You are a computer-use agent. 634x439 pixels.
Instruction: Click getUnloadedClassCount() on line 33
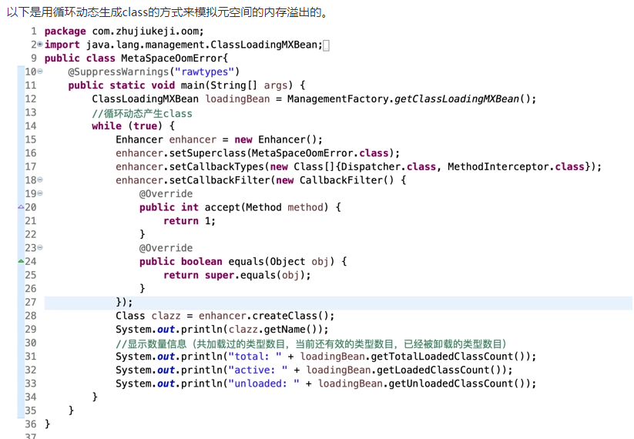pyautogui.click(x=459, y=384)
